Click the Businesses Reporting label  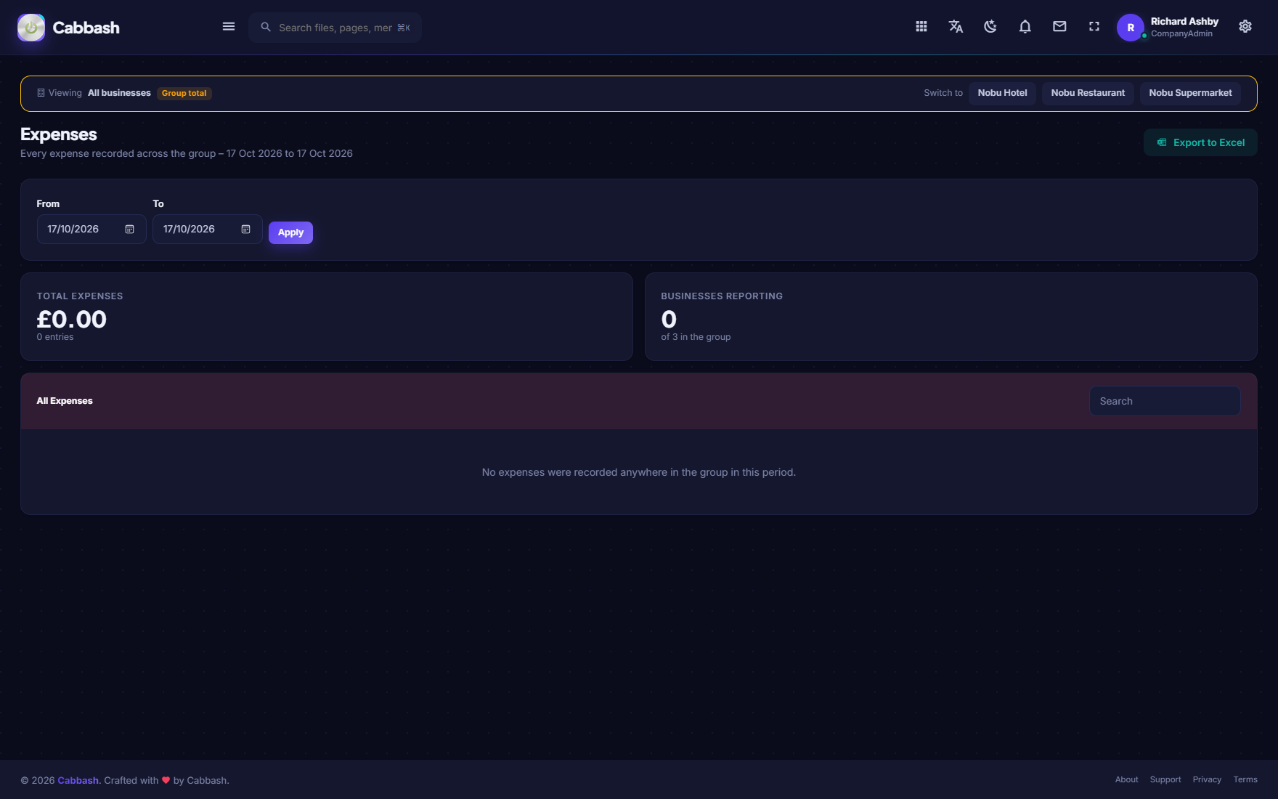[722, 296]
